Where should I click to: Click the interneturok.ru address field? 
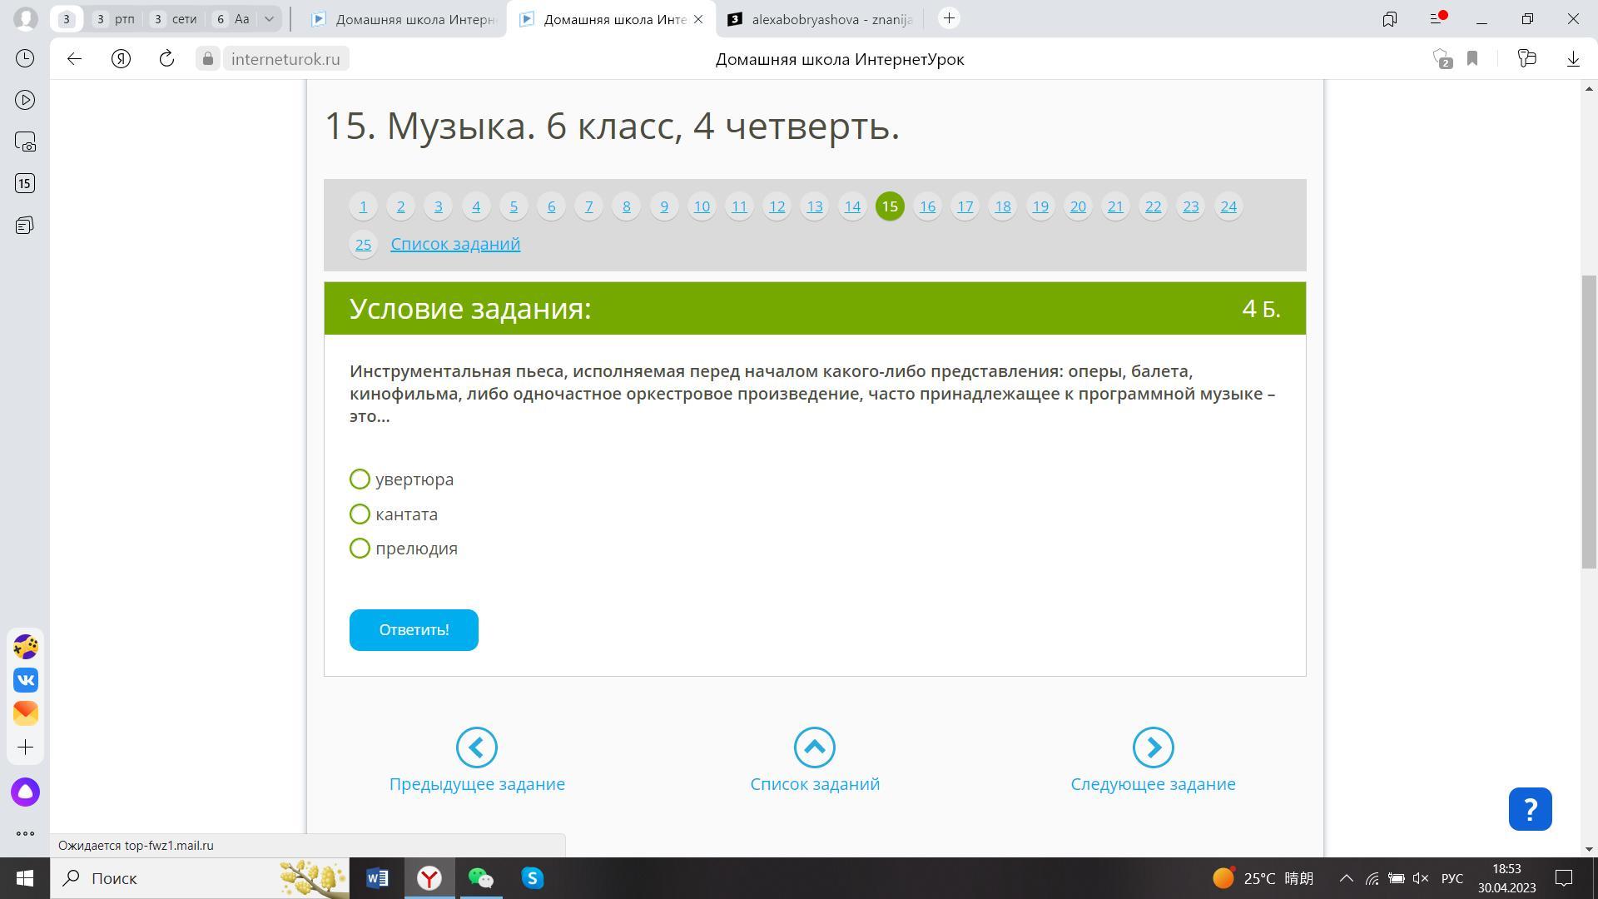click(285, 59)
